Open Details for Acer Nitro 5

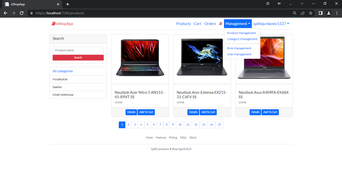131,112
